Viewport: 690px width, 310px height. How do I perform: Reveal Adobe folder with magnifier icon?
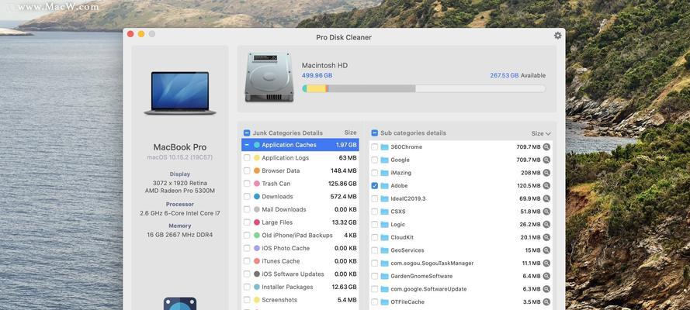[546, 186]
